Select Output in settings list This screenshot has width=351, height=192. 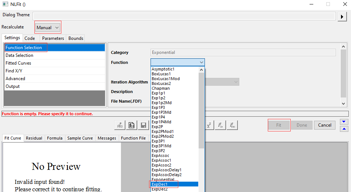click(55, 86)
